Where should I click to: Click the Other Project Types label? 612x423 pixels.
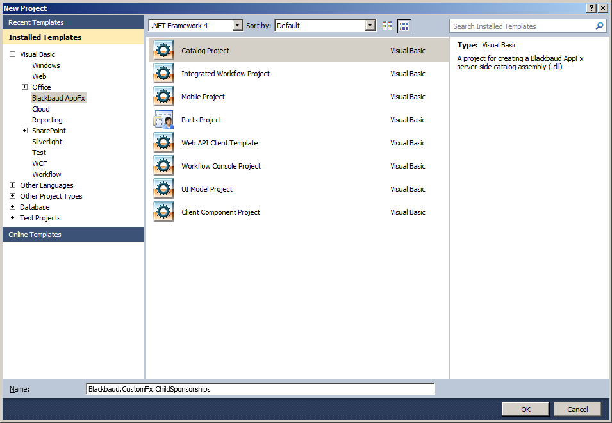coord(51,196)
